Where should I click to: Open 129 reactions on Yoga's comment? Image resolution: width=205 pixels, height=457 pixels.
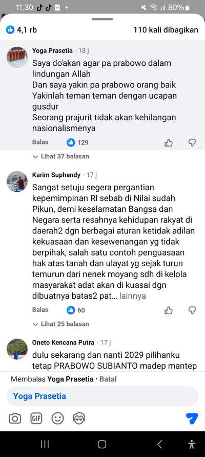77,142
